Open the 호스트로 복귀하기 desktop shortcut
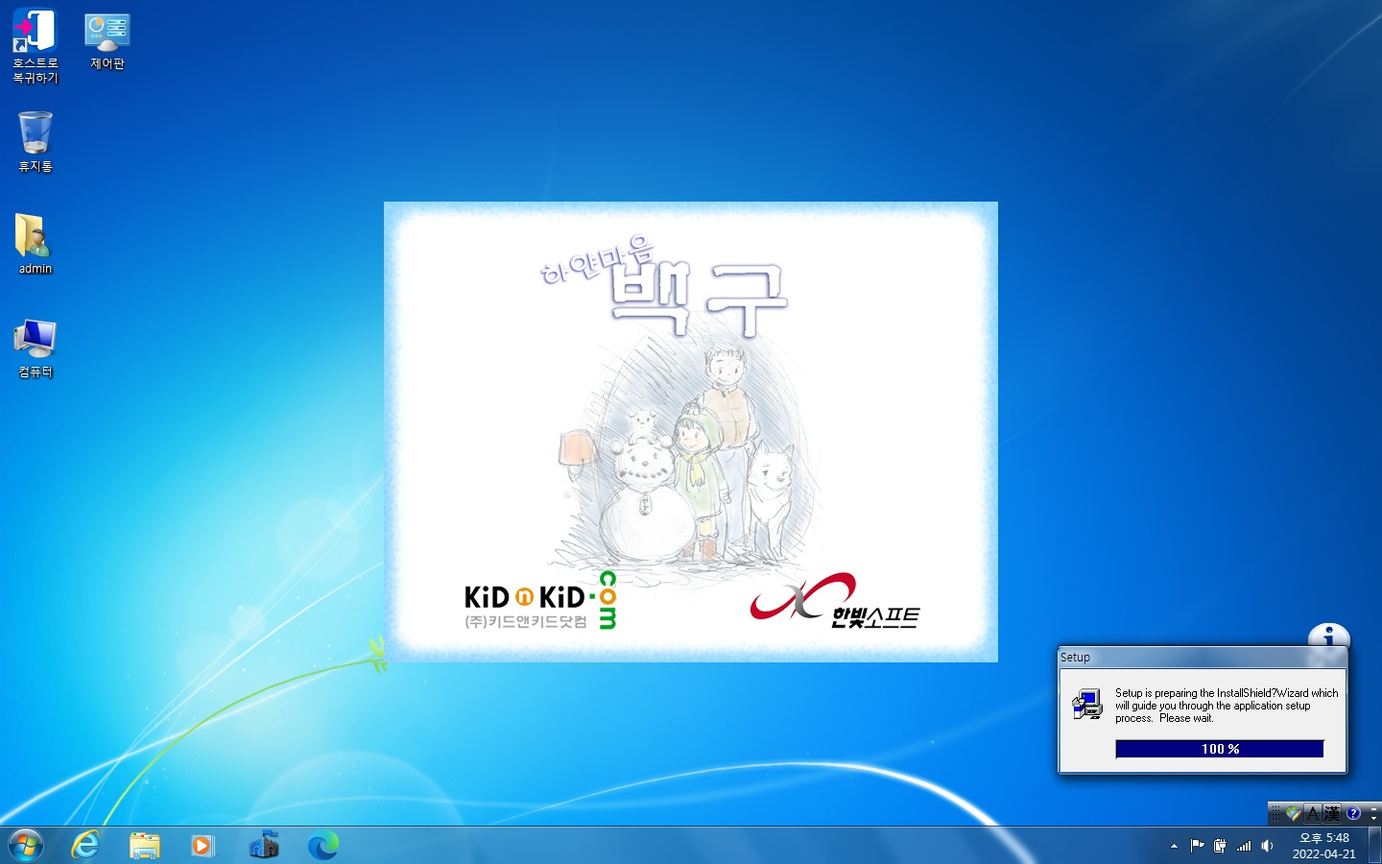 [x=36, y=46]
